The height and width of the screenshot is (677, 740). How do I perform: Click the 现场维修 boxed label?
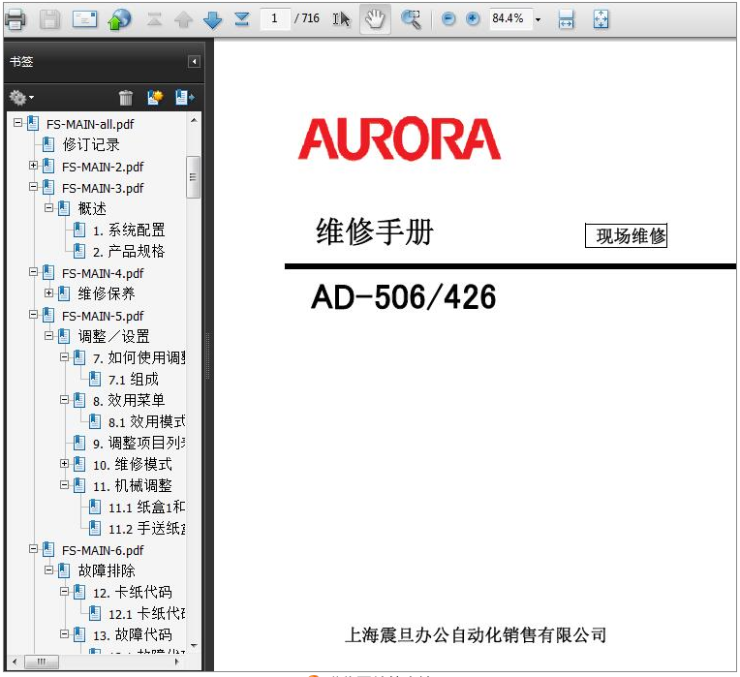pos(626,235)
